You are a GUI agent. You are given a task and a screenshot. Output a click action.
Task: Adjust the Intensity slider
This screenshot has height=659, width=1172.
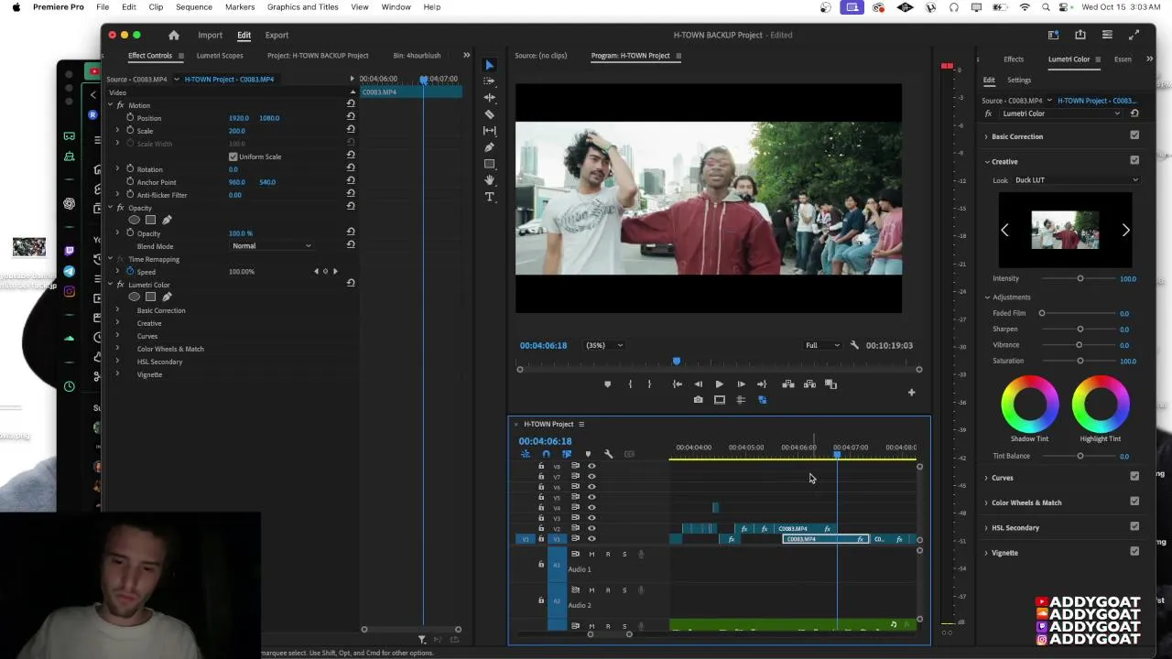(1080, 278)
